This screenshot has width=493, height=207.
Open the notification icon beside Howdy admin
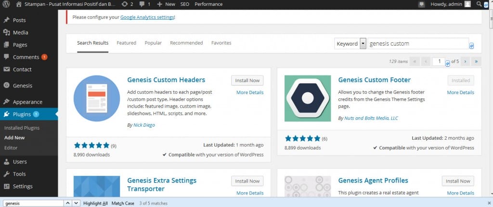[421, 4]
